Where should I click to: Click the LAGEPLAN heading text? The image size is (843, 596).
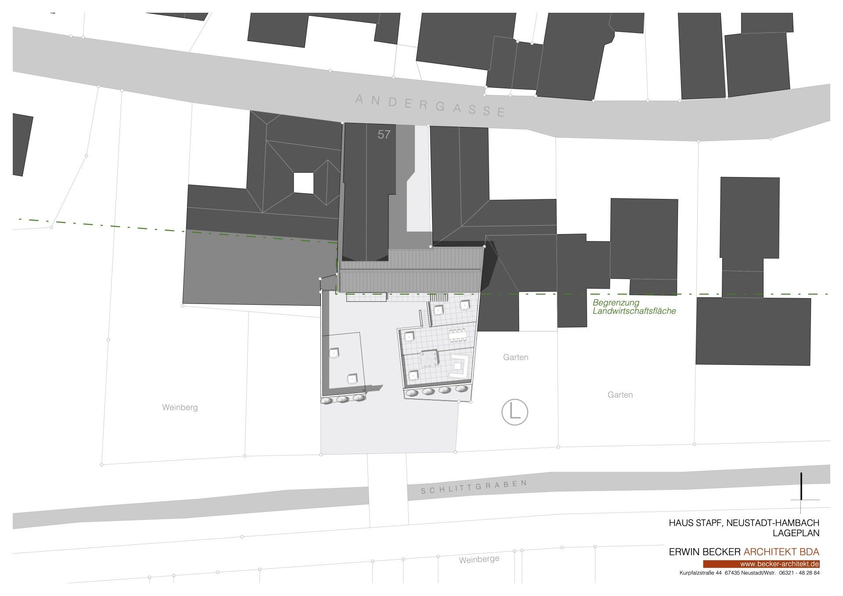point(796,533)
